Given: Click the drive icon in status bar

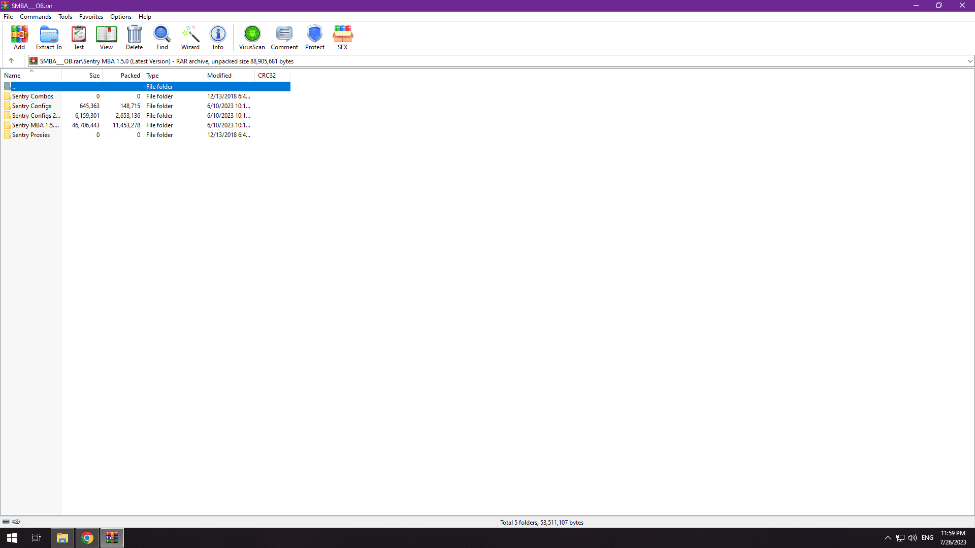Looking at the screenshot, I should click(6, 522).
